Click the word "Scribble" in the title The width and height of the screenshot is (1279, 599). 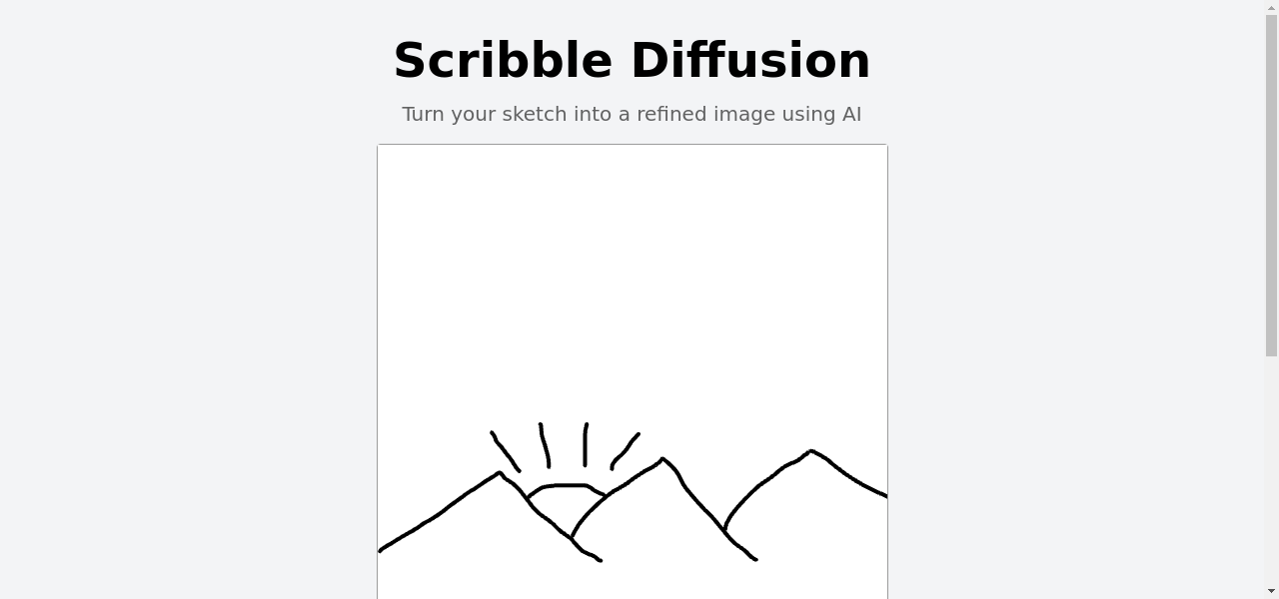[x=503, y=61]
